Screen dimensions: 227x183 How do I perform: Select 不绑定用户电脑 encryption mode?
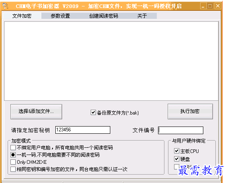13,148
